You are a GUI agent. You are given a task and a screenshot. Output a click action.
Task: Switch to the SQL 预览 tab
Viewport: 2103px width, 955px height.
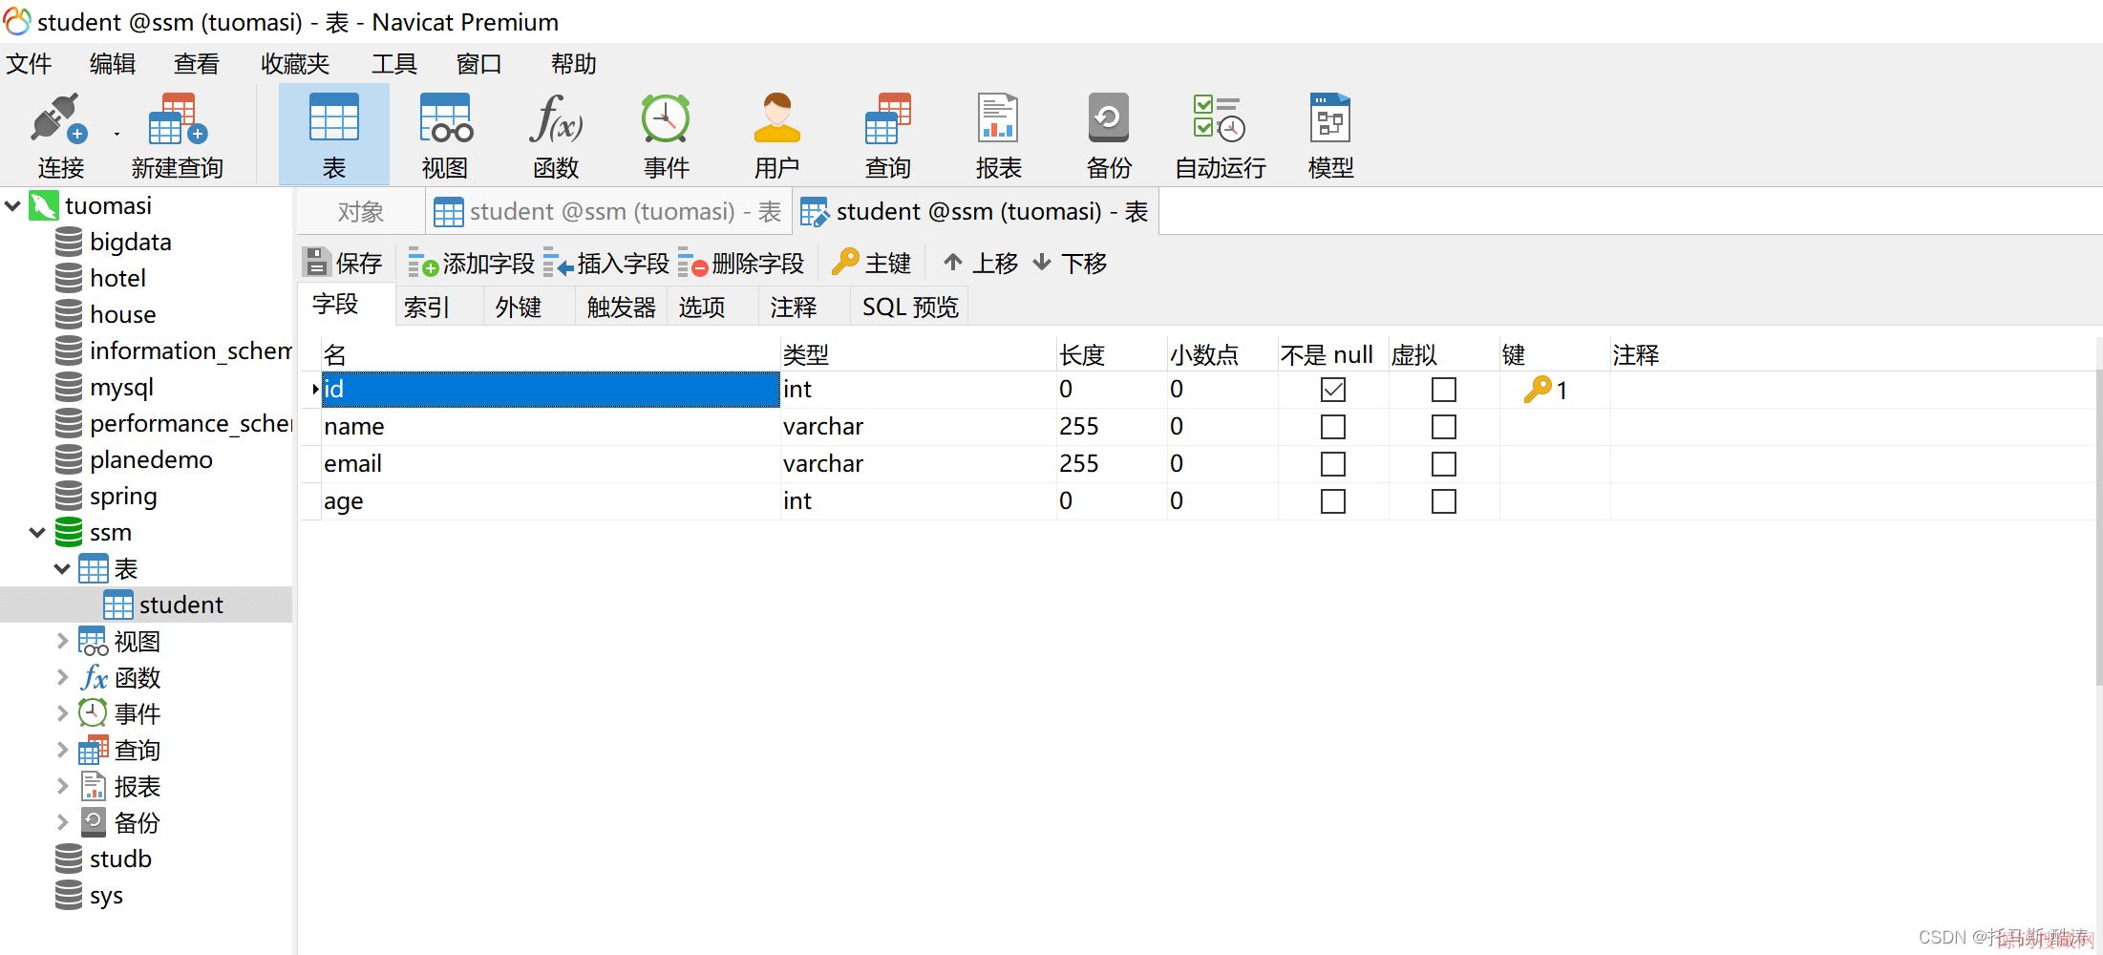[x=909, y=307]
